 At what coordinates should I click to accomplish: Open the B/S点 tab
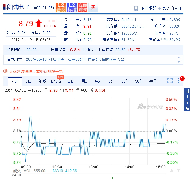coord(56,81)
